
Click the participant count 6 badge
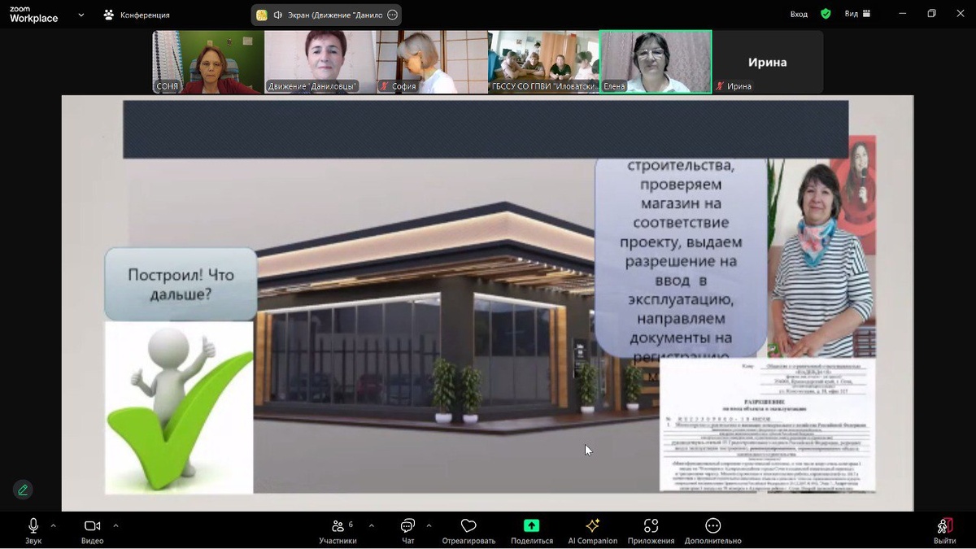(351, 524)
